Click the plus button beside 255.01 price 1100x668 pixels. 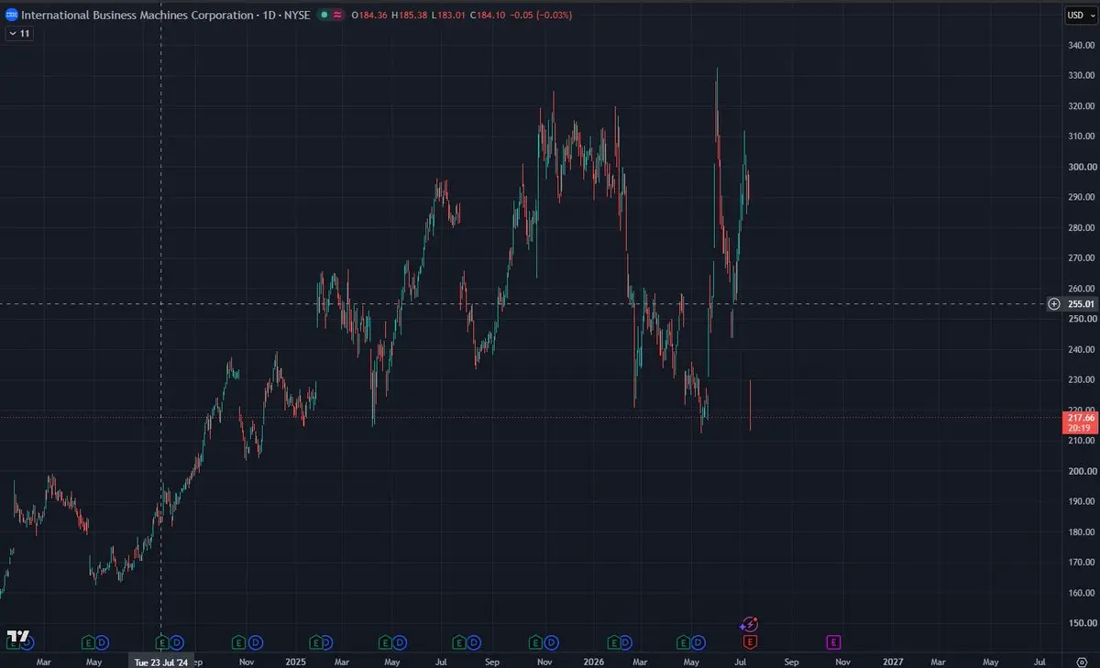pyautogui.click(x=1054, y=303)
